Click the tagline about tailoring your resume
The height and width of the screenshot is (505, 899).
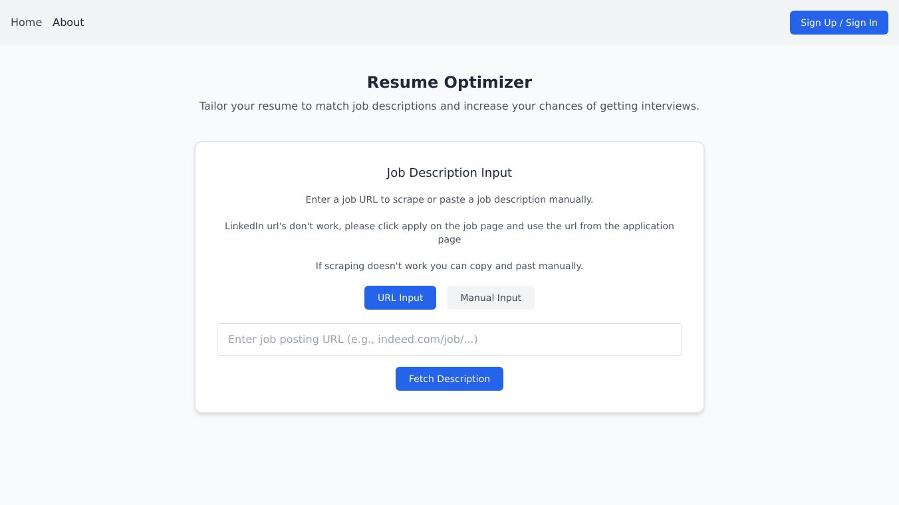tap(449, 106)
